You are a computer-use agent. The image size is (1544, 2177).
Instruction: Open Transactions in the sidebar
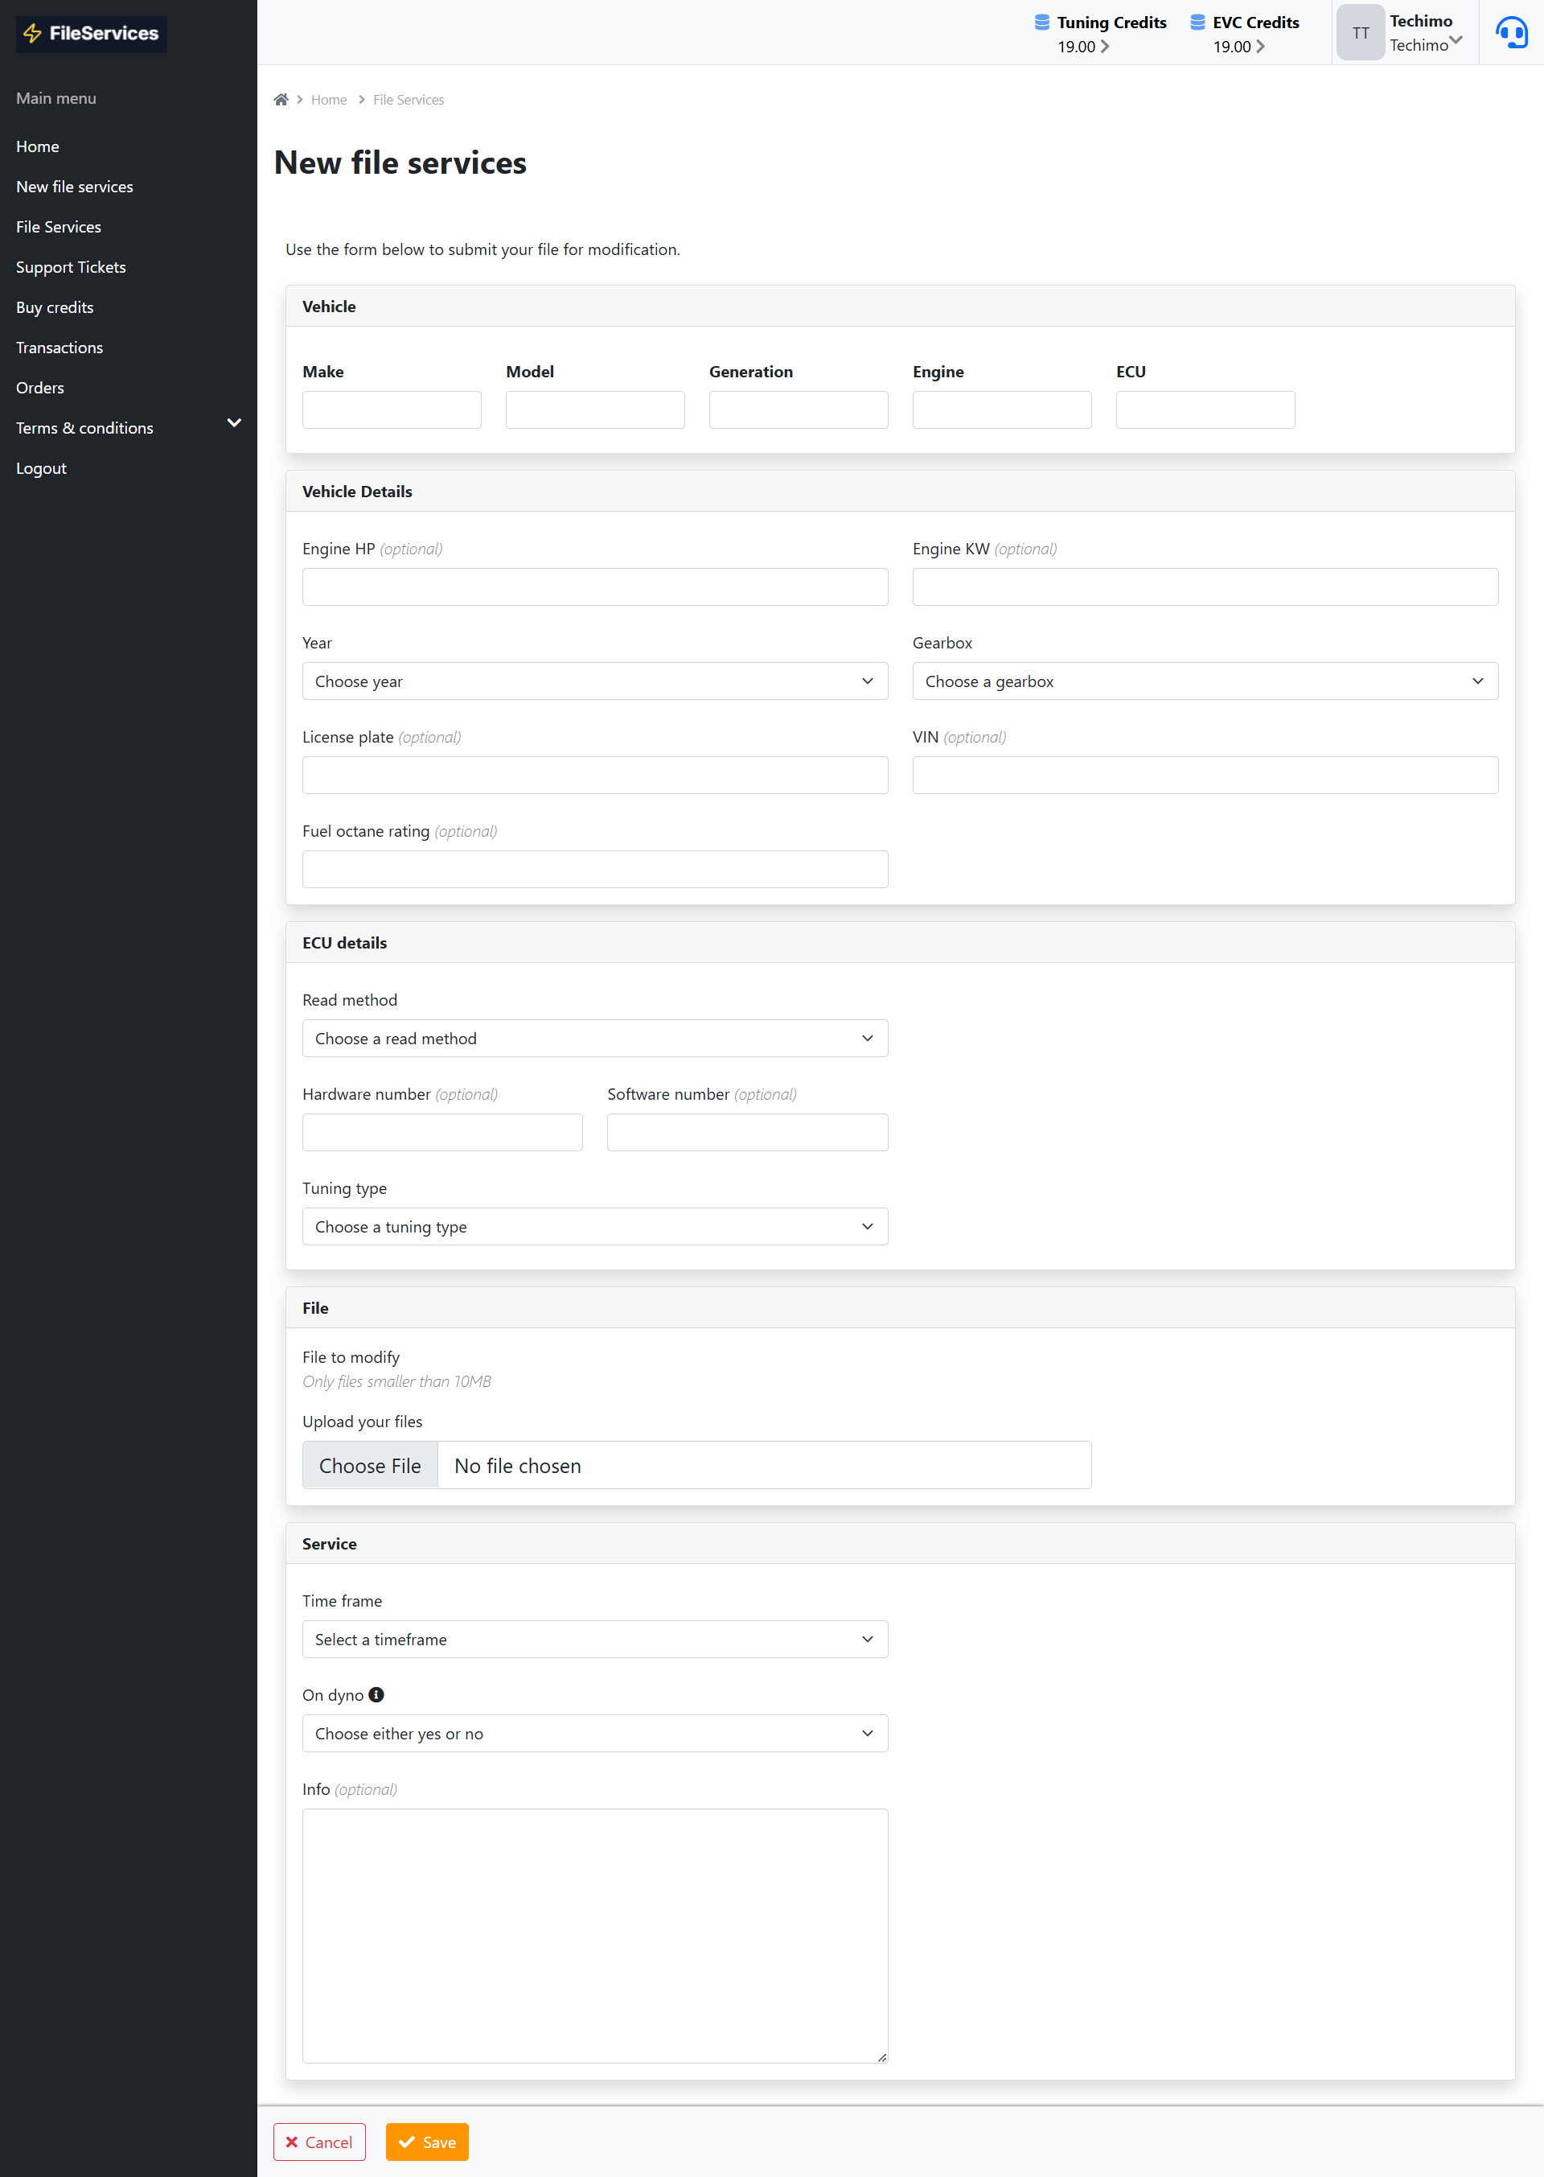click(59, 348)
